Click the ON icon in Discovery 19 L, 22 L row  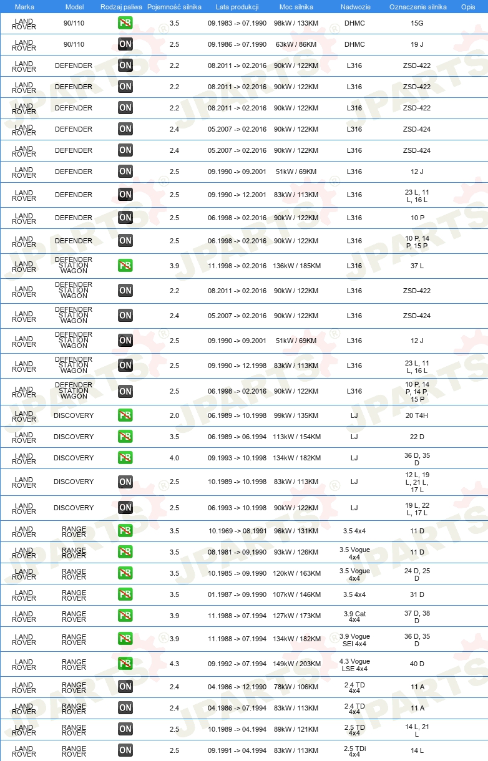point(125,508)
